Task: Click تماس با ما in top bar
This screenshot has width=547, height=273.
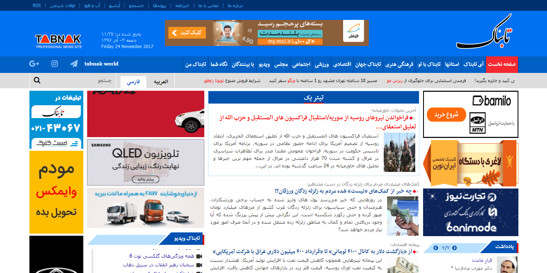Action: (x=208, y=5)
